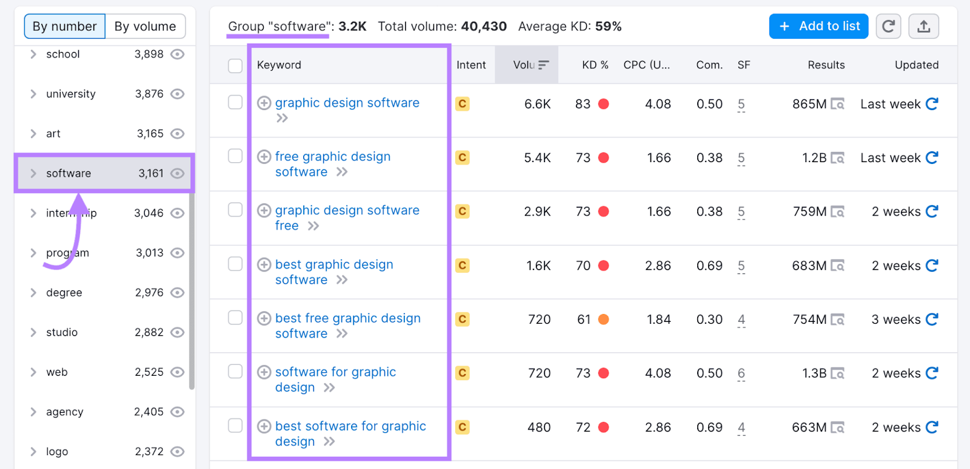The height and width of the screenshot is (469, 970).
Task: Click intent badge C for software for graphic design
Action: pyautogui.click(x=463, y=373)
